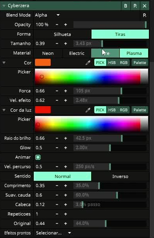This screenshot has width=154, height=238.
Task: Collapse the Cor da luz section
Action: (4, 110)
